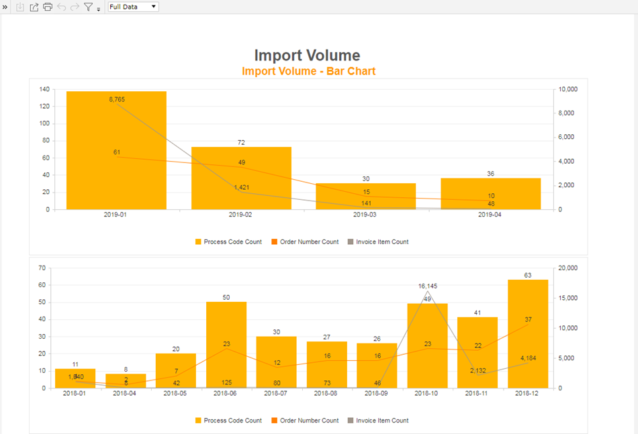638x434 pixels.
Task: Toggle Invoice Item Count in the 2019 chart legend
Action: (378, 241)
